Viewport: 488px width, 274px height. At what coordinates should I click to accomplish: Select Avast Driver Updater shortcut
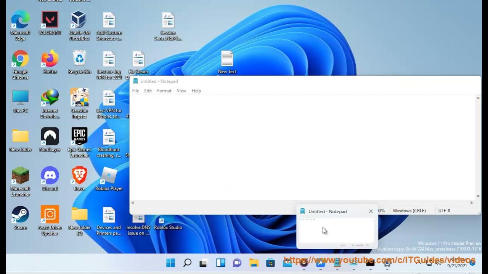click(x=50, y=221)
